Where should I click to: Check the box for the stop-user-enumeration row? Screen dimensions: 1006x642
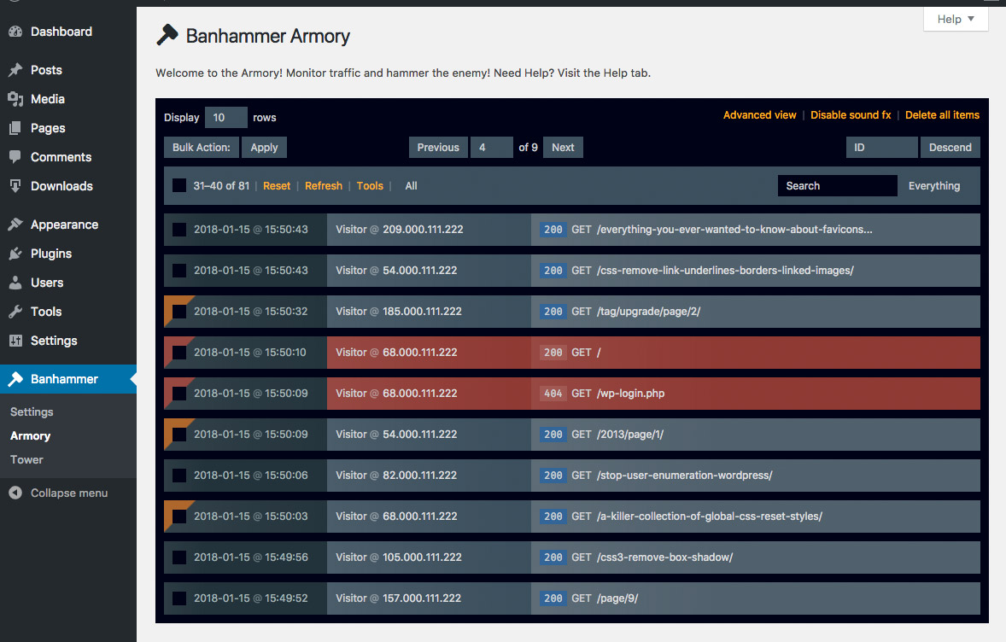[x=179, y=476]
